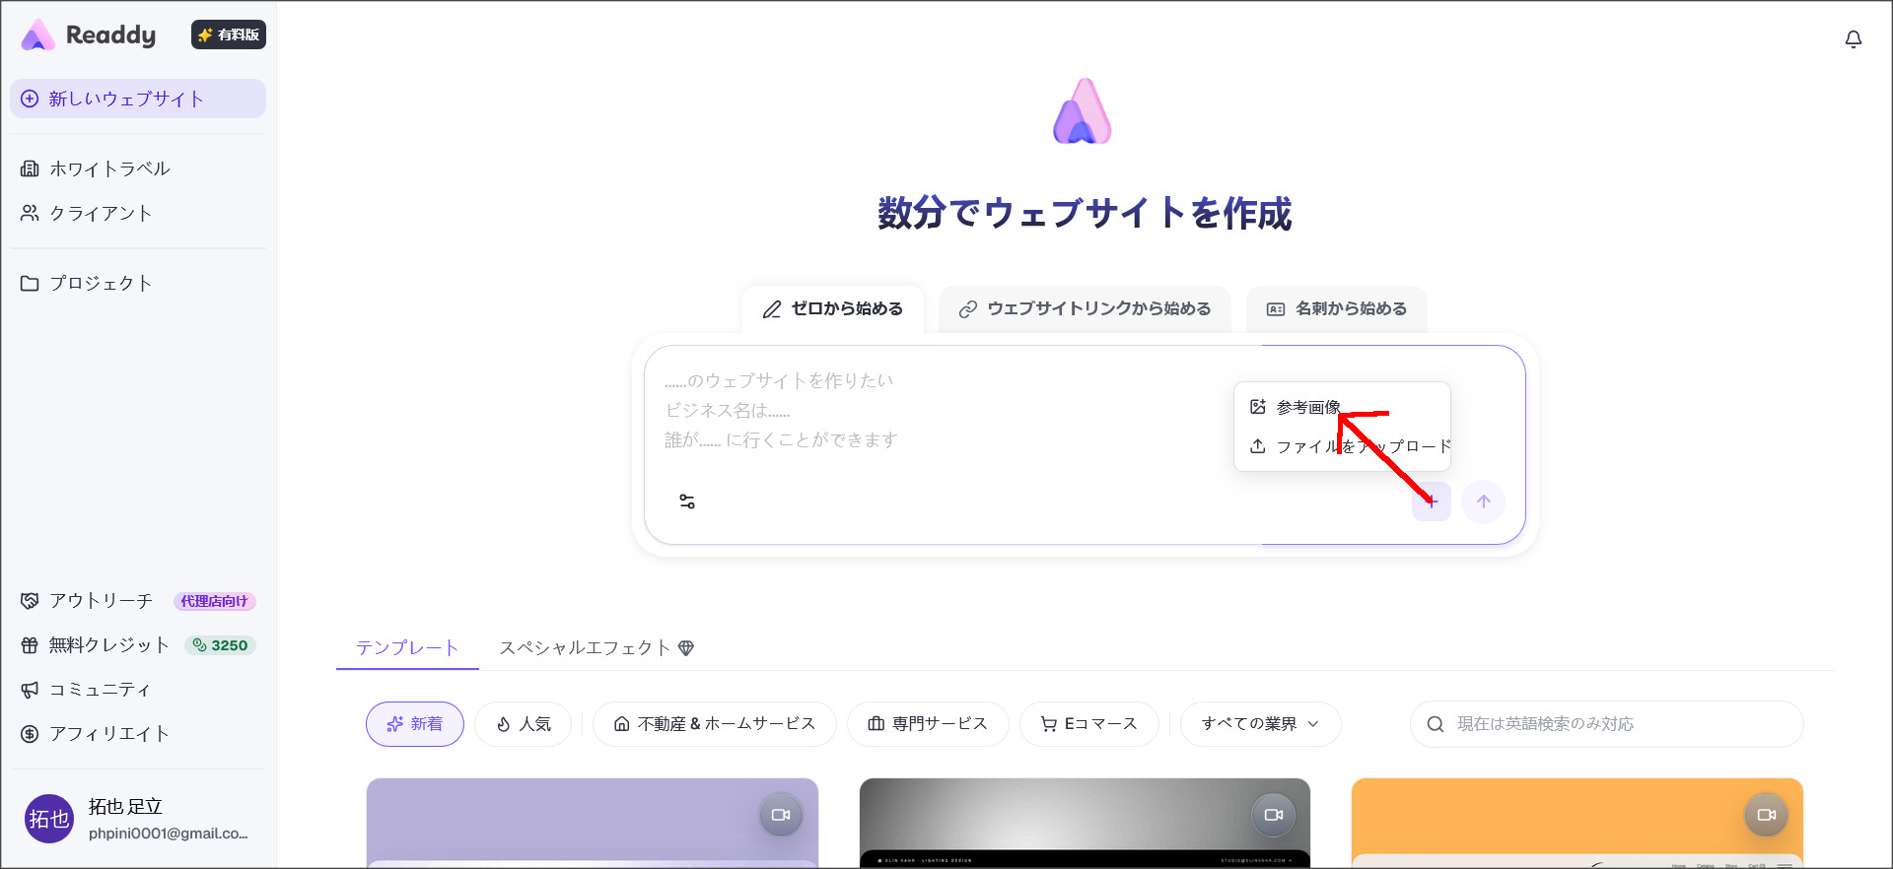The height and width of the screenshot is (869, 1893).
Task: Filter templates by 不動産 & ホームサービス
Action: coord(715,724)
